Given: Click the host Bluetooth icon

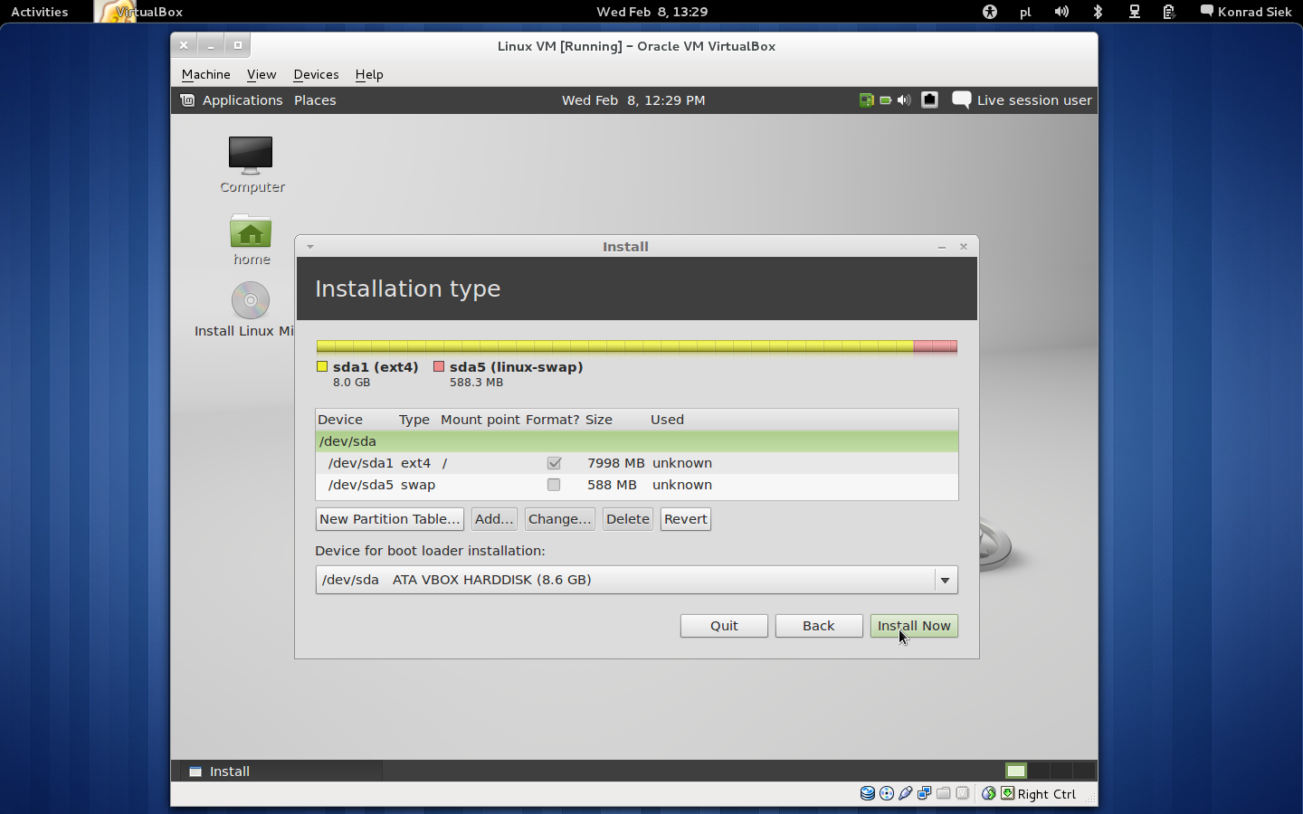Looking at the screenshot, I should pos(1098,12).
